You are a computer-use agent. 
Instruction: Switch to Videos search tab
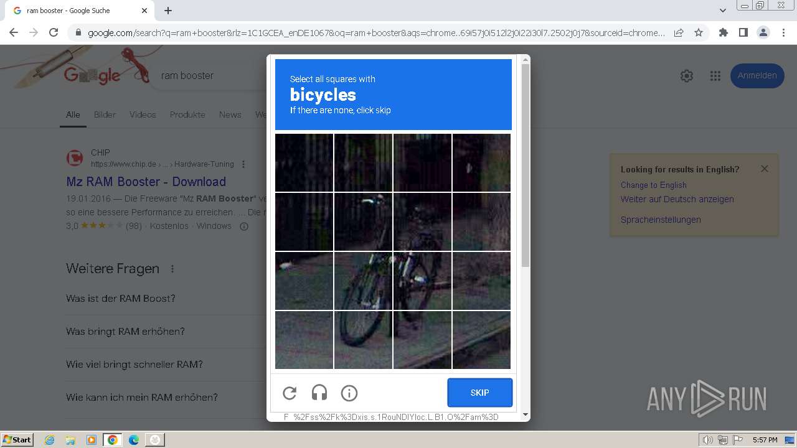pyautogui.click(x=143, y=115)
